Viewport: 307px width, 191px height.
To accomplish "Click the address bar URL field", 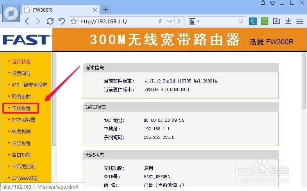I will [x=118, y=21].
